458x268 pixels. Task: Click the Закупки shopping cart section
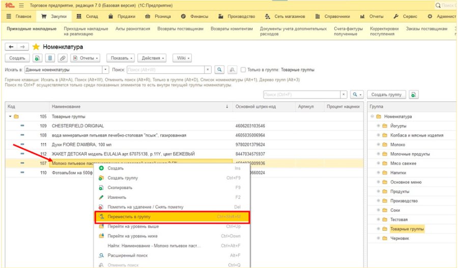coord(54,16)
